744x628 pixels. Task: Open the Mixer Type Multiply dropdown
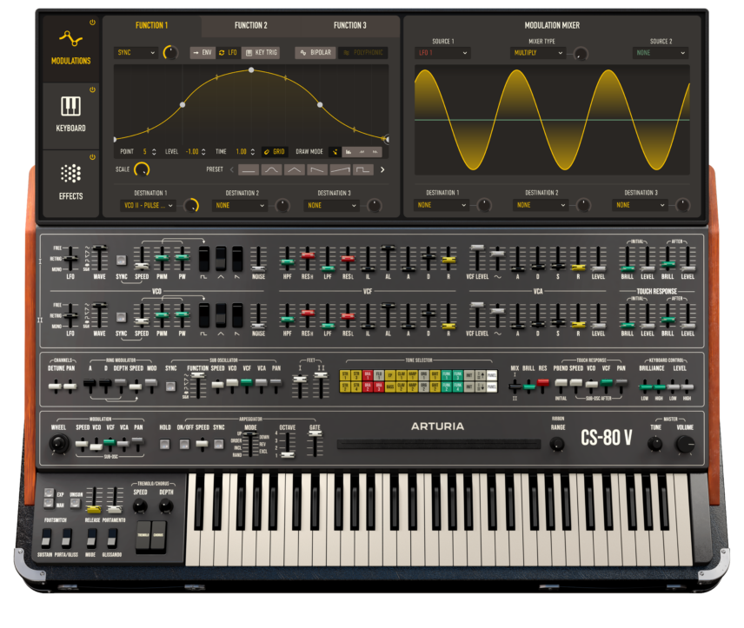538,53
